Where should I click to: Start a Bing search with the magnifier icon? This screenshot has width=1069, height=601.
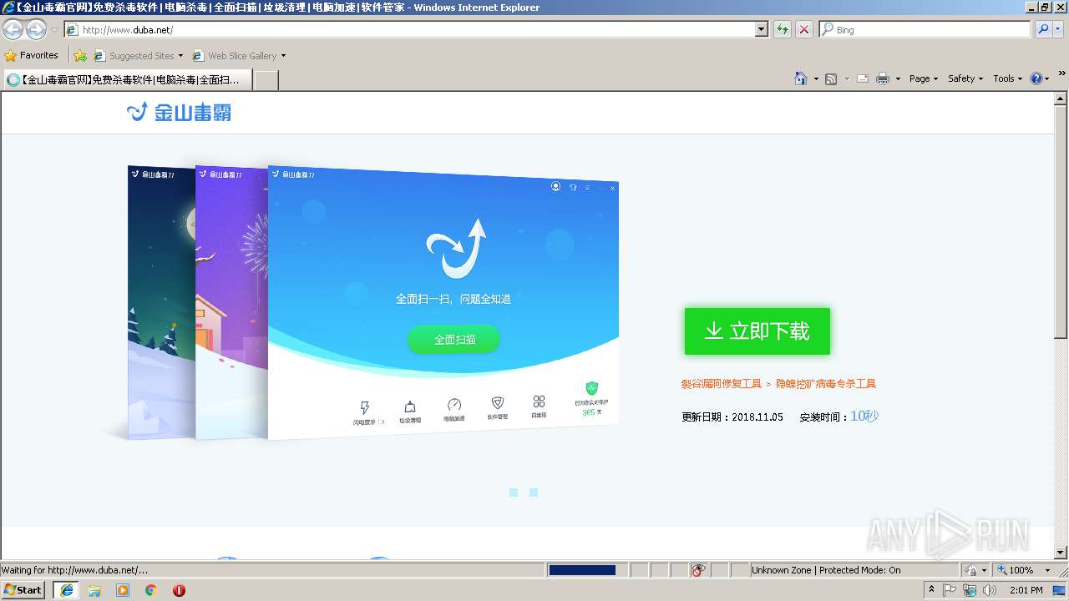point(1043,29)
